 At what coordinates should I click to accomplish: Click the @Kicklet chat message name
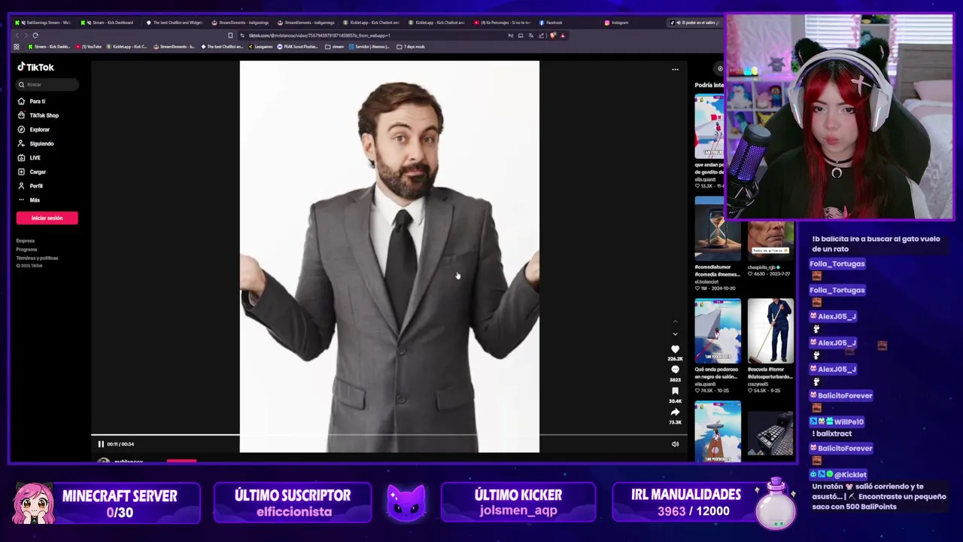click(850, 475)
